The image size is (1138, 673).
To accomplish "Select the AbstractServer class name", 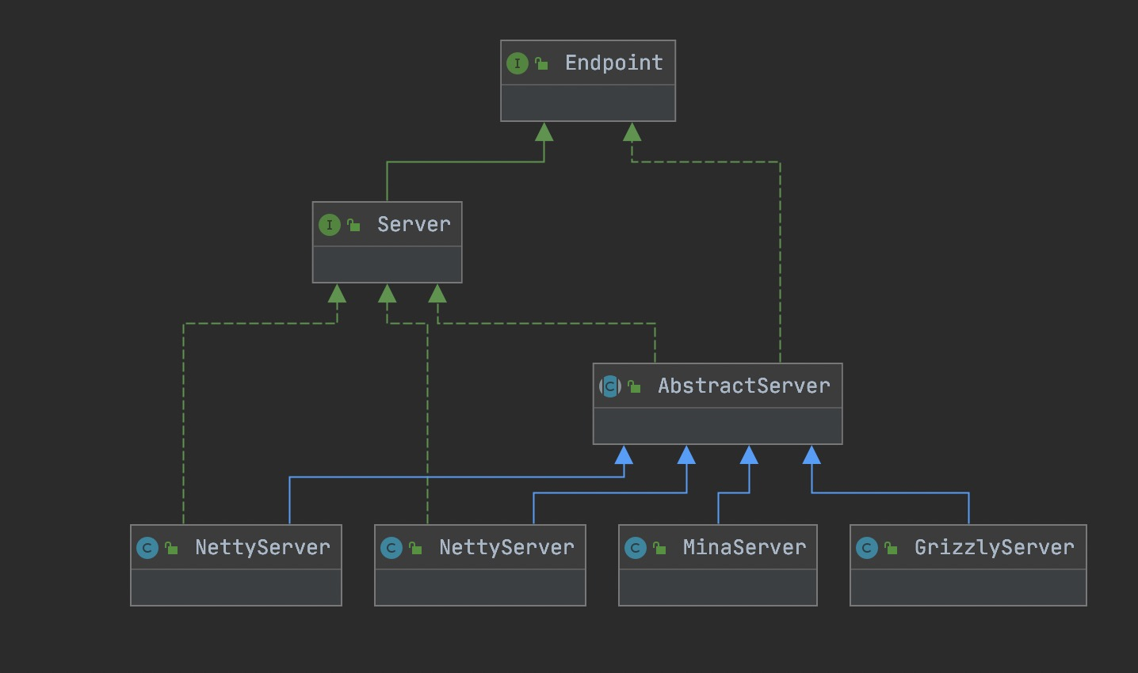I will coord(743,386).
